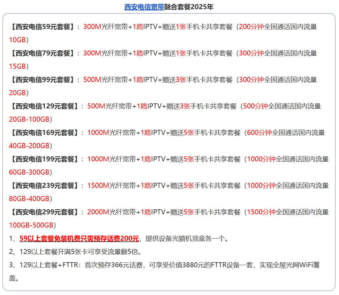Click the red 100GB-500GB data allowance
339x295 pixels.
click(31, 225)
